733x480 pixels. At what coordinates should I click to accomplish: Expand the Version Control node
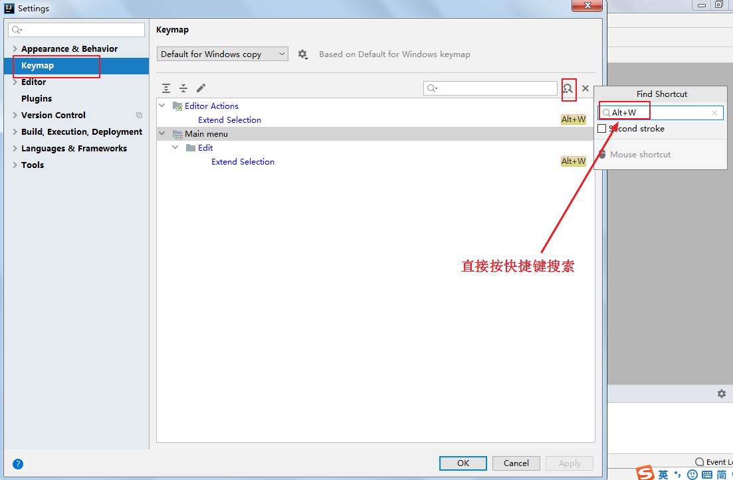(x=15, y=115)
